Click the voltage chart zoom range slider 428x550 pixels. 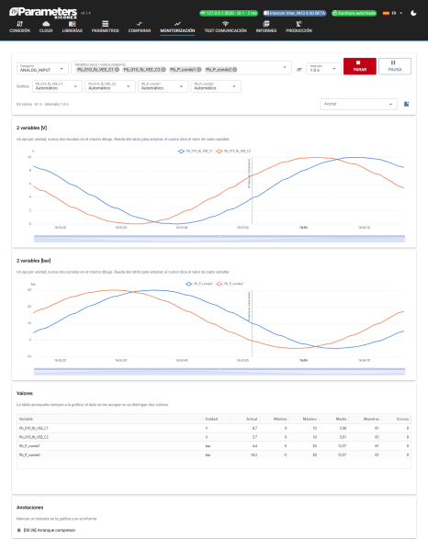(x=220, y=239)
